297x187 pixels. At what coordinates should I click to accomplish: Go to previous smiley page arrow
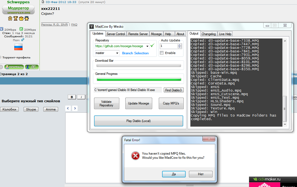point(68,108)
